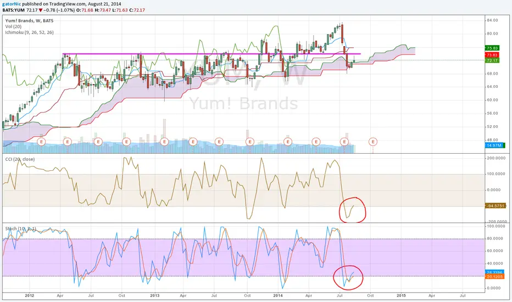
Task: Click the earnings E marker for July 2014
Action: point(344,142)
